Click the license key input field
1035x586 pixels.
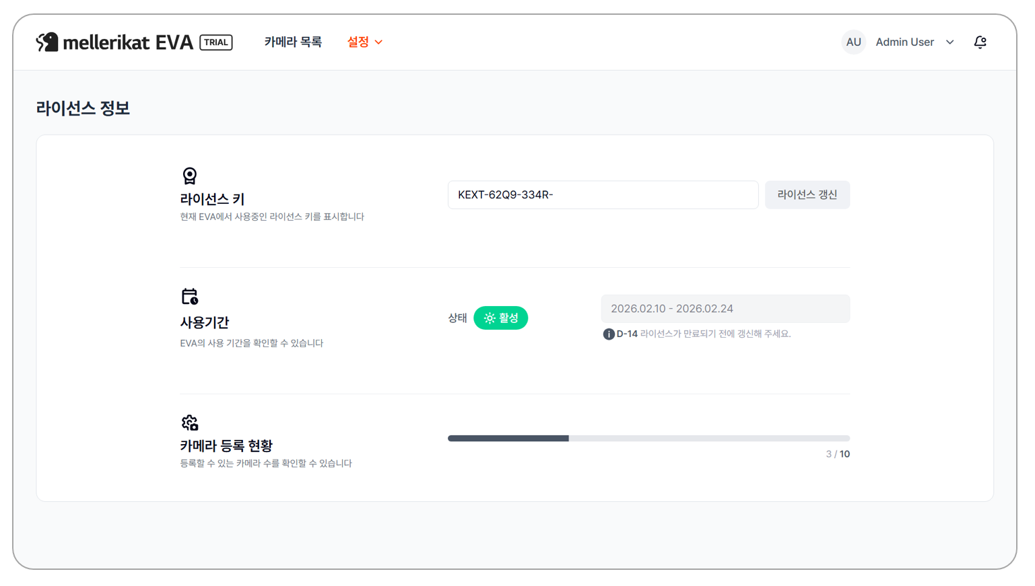click(603, 195)
